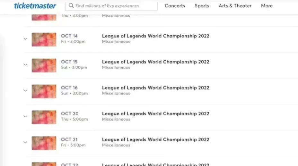The height and width of the screenshot is (166, 298).
Task: Click the search magnifier icon
Action: click(71, 6)
